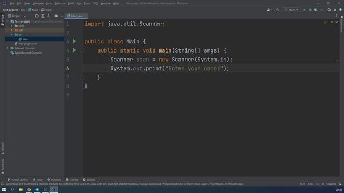Open Services tool window

click(89, 180)
